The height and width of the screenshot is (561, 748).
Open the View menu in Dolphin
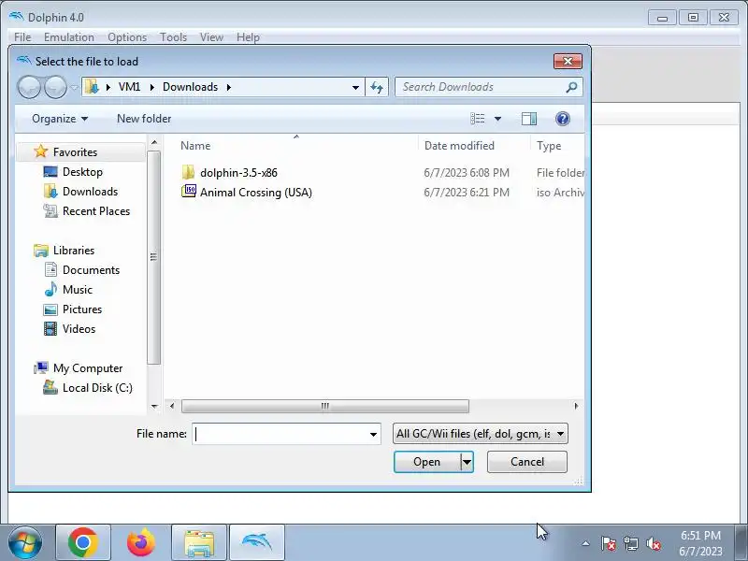click(x=211, y=37)
